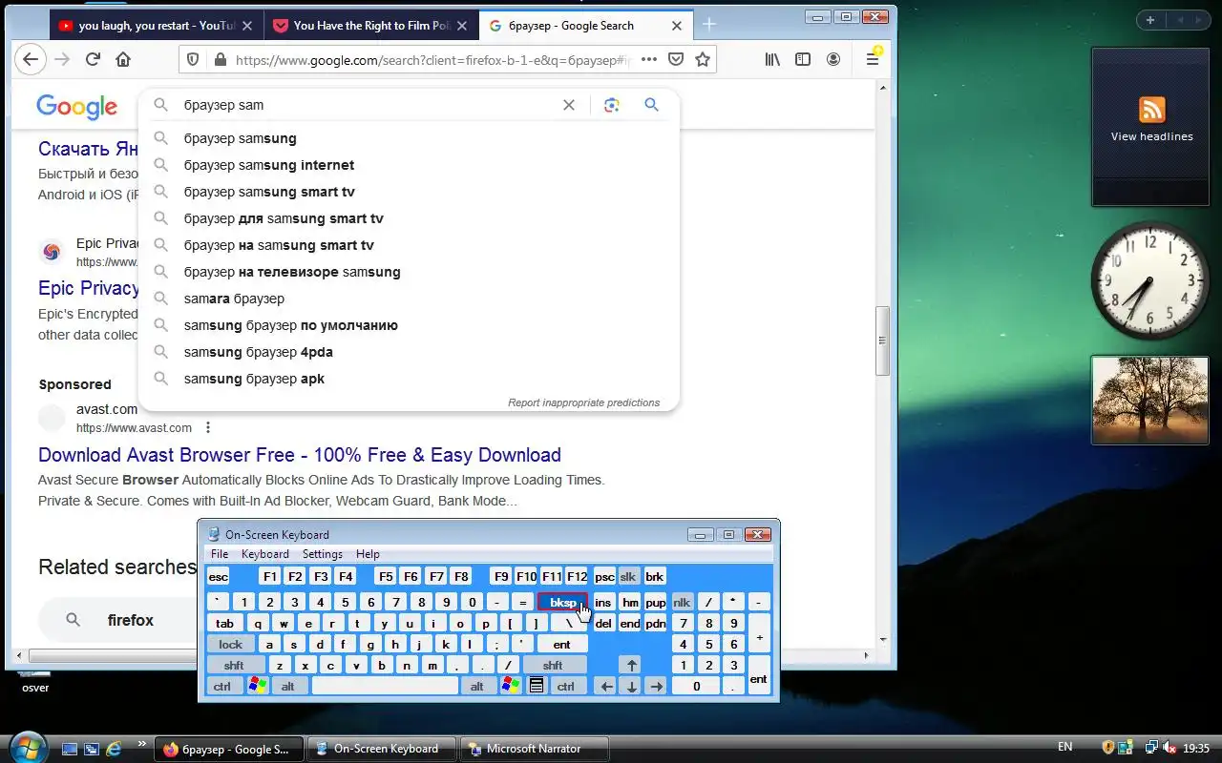1222x763 pixels.
Task: Launch Internet Explorer from quick launch
Action: [114, 749]
